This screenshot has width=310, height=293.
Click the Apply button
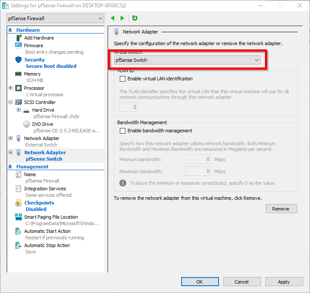284,282
